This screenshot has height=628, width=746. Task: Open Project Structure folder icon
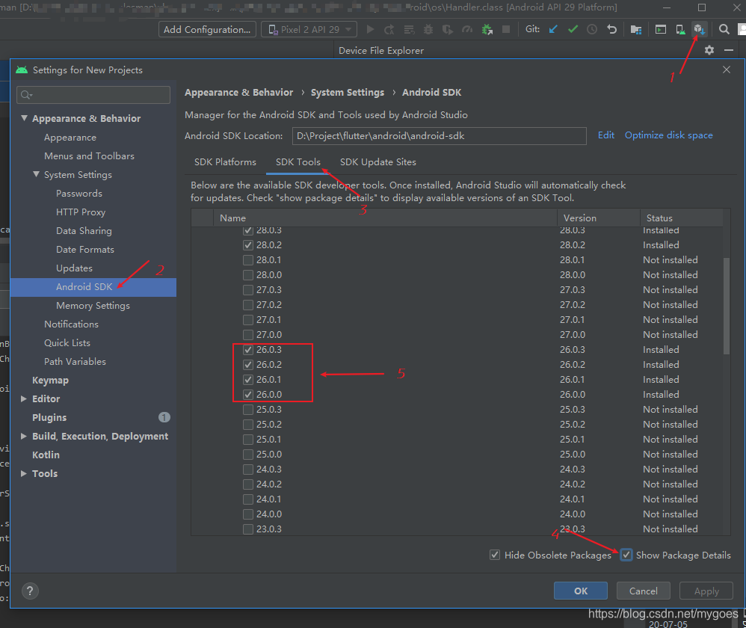(x=636, y=29)
